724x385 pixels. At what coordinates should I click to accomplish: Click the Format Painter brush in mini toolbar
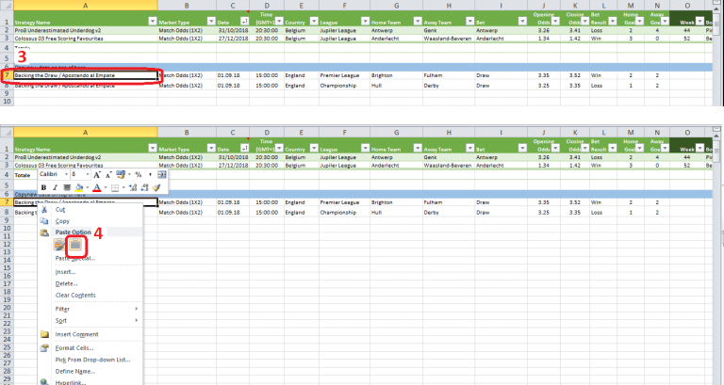point(157,187)
